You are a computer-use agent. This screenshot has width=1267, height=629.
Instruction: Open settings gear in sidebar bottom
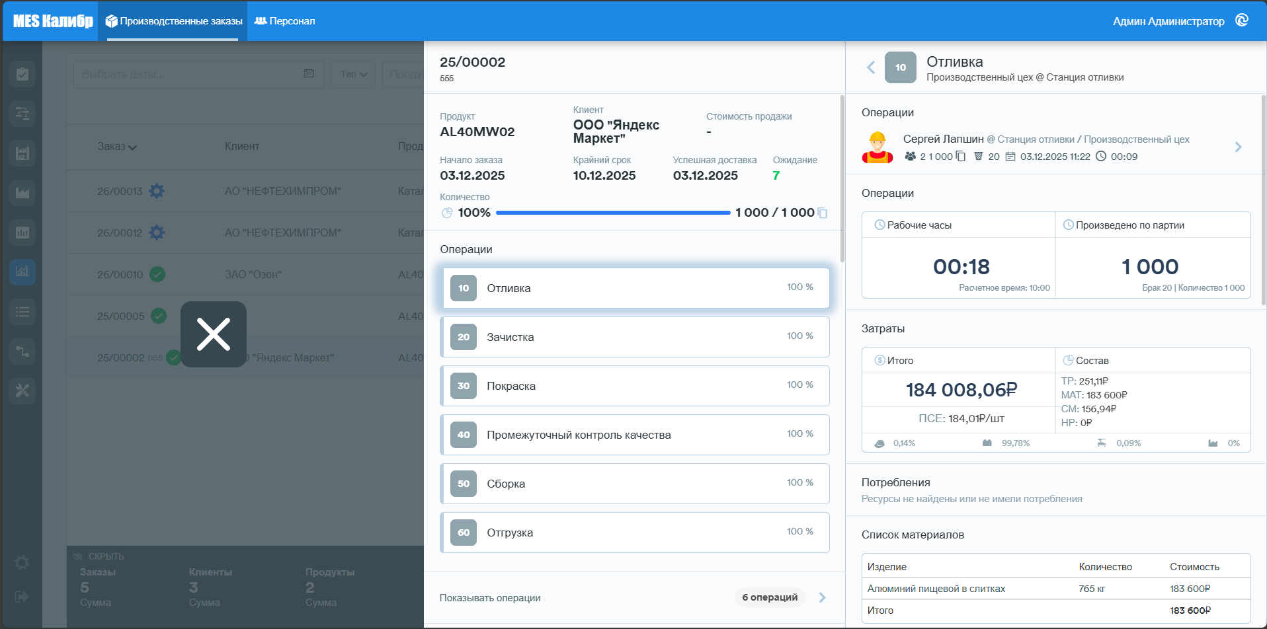(x=22, y=562)
